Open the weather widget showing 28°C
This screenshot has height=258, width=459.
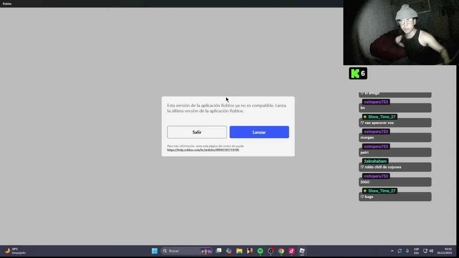pyautogui.click(x=15, y=251)
